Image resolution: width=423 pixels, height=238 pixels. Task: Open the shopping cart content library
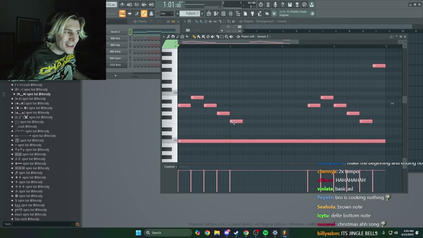[274, 14]
